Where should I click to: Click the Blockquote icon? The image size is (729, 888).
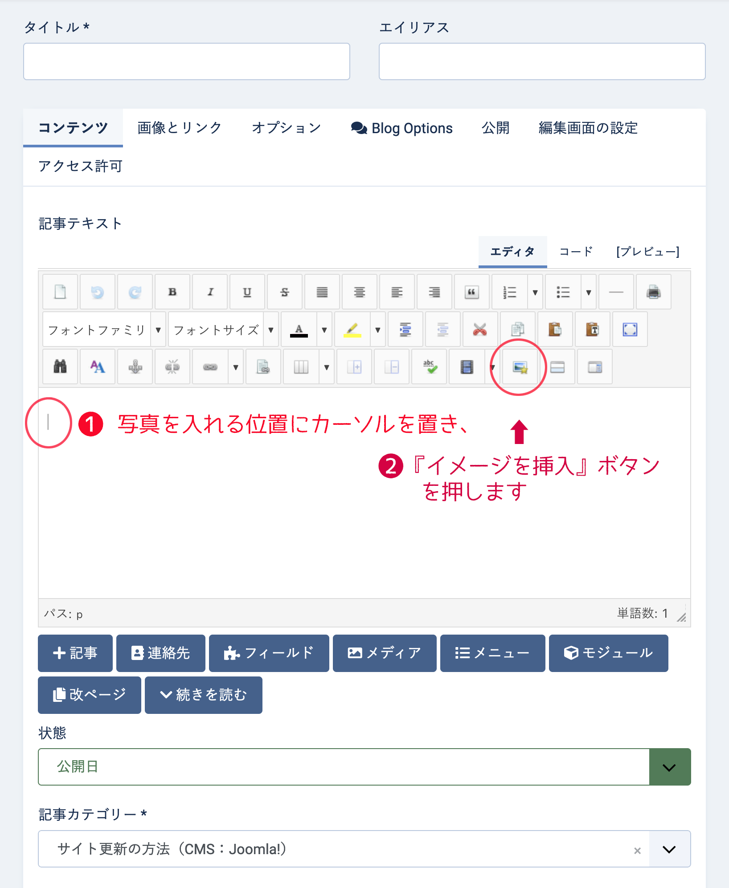(471, 292)
